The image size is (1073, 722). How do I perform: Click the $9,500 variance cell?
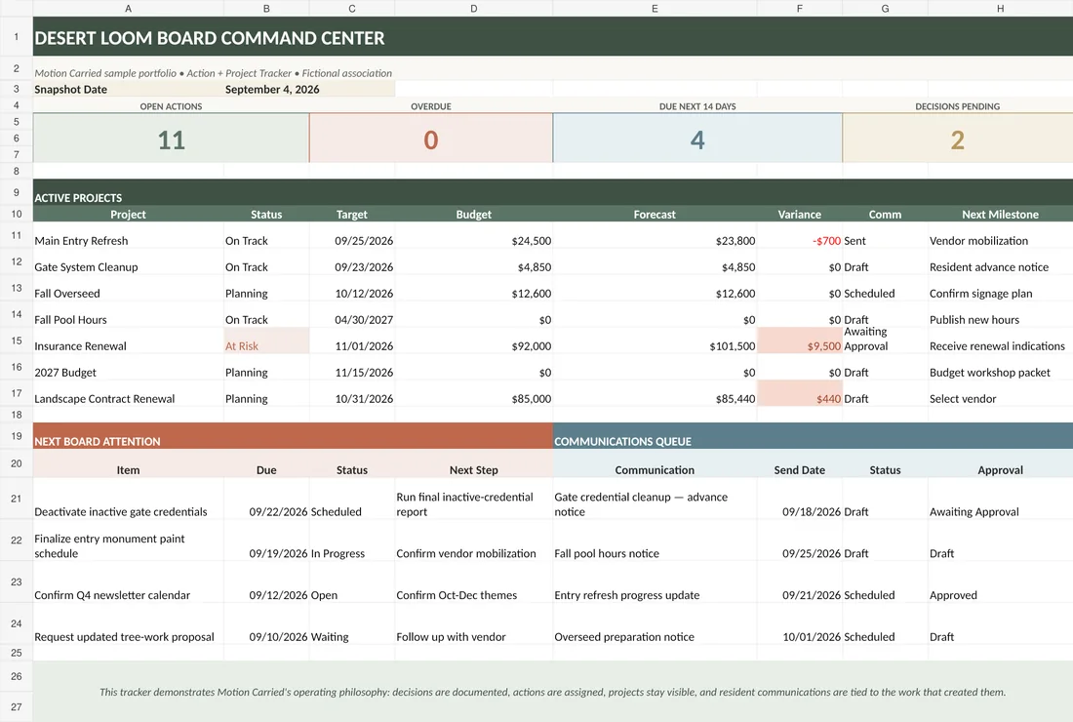point(799,341)
